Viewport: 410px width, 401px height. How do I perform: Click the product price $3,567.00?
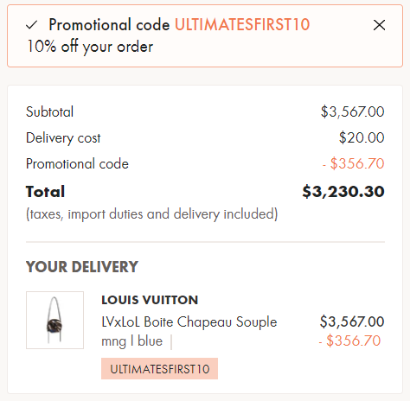tap(352, 321)
